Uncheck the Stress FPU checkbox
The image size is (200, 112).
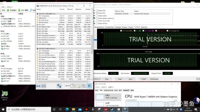(97, 13)
